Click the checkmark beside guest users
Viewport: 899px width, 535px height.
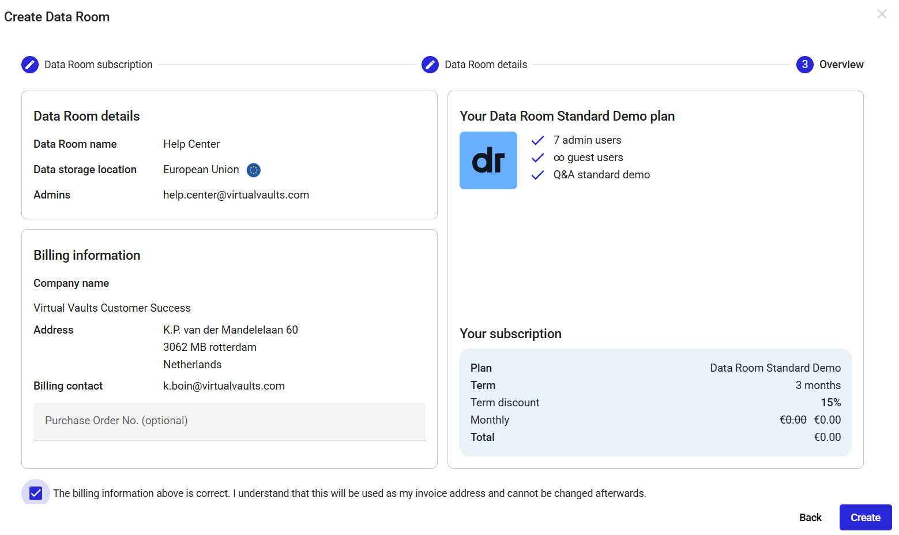(x=538, y=158)
